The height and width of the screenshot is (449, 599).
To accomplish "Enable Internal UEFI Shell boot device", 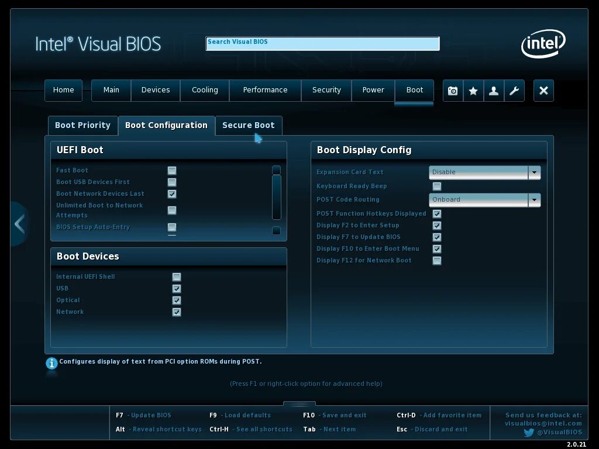I will (x=177, y=277).
